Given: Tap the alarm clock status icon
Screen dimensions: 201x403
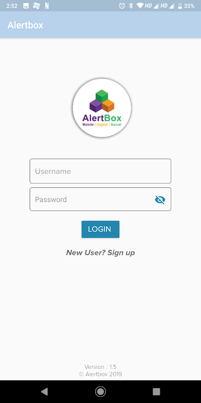Looking at the screenshot, I should 122,6.
